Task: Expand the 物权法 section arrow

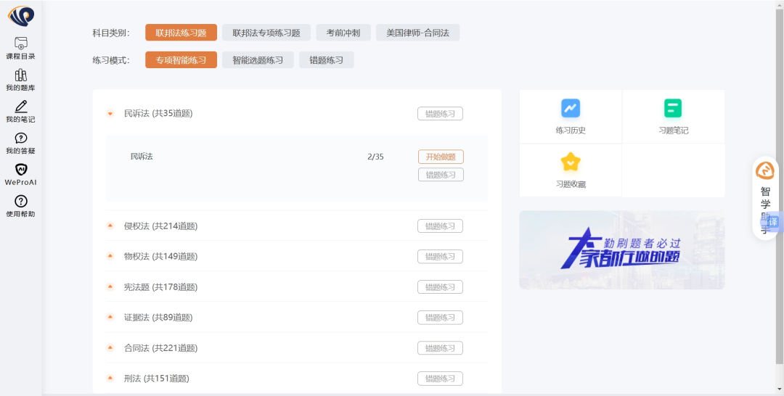Action: tap(110, 256)
